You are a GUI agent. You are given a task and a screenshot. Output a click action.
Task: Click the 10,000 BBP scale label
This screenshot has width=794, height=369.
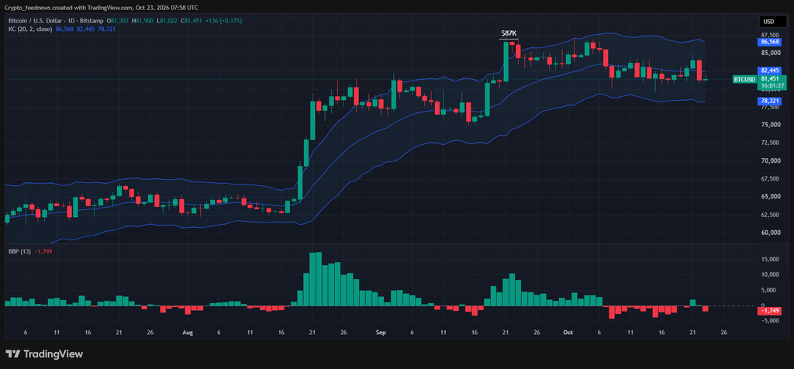pos(769,275)
